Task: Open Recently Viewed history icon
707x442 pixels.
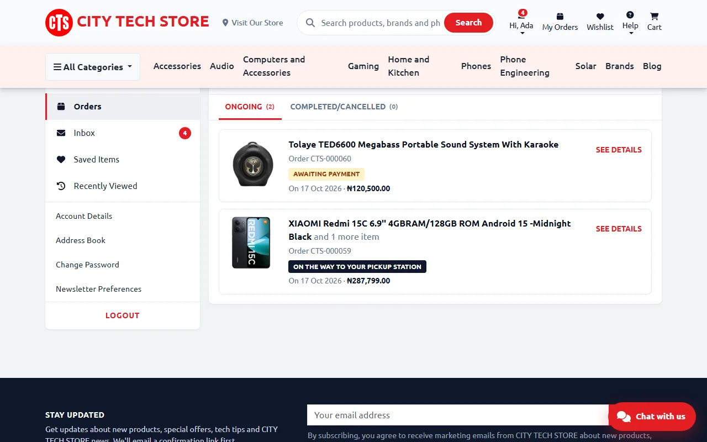Action: click(x=61, y=186)
